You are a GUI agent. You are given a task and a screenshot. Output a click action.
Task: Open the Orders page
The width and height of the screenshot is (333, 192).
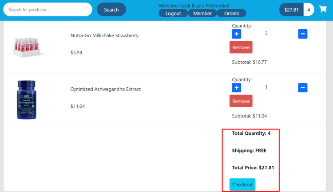[231, 13]
